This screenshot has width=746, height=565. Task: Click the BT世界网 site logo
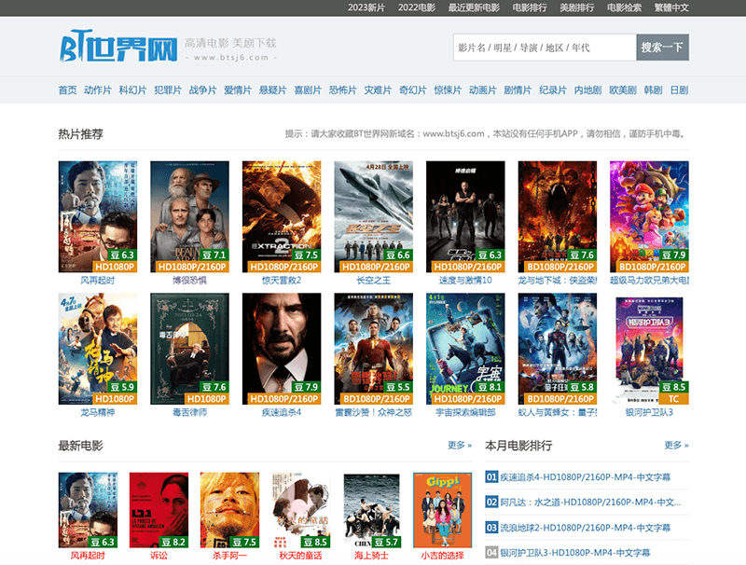[x=118, y=46]
